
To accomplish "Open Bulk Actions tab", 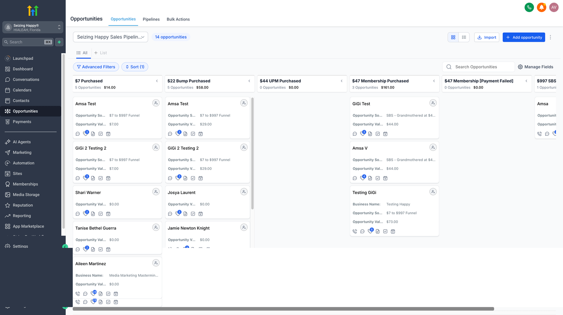I will point(178,19).
